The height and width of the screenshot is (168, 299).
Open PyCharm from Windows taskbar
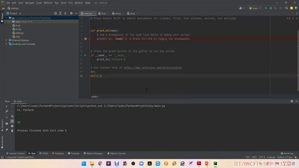(x=215, y=163)
